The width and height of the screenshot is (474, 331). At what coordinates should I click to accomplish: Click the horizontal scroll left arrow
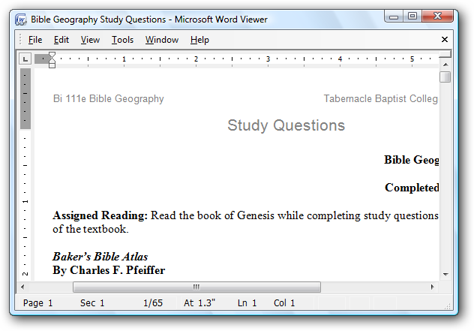click(22, 287)
